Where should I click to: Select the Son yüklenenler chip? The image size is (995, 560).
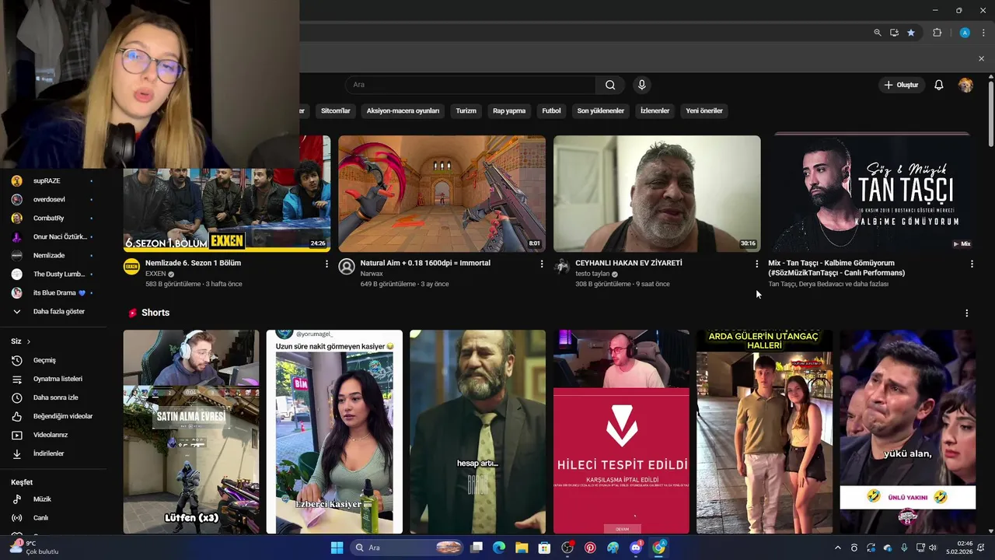coord(600,110)
